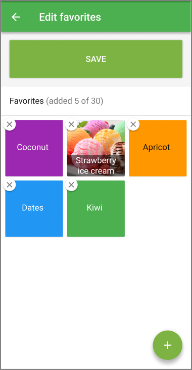Viewport: 192px width, 370px height.
Task: Click the Favorites section heading
Action: [x=27, y=101]
